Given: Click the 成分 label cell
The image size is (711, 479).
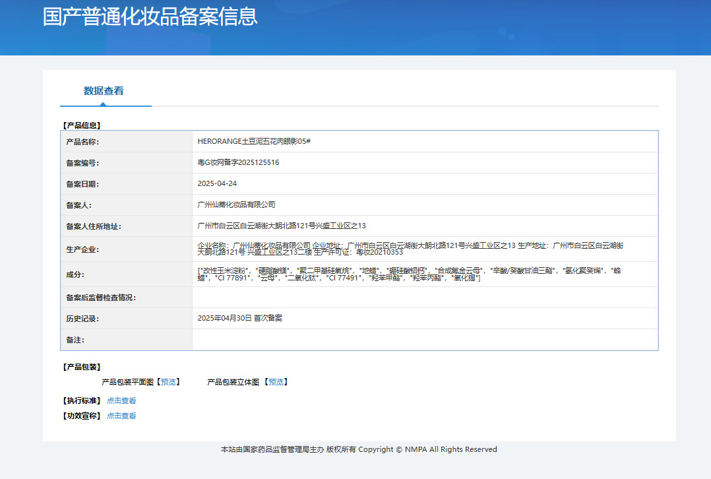Looking at the screenshot, I should (127, 274).
